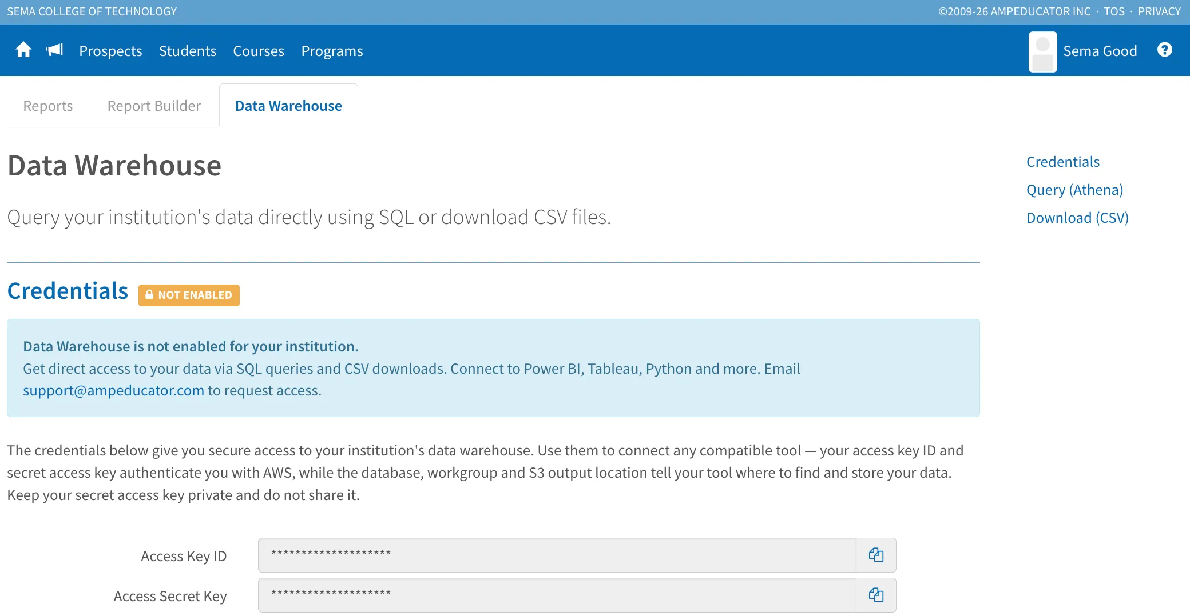This screenshot has width=1190, height=616.
Task: Open the Students menu
Action: pos(188,51)
